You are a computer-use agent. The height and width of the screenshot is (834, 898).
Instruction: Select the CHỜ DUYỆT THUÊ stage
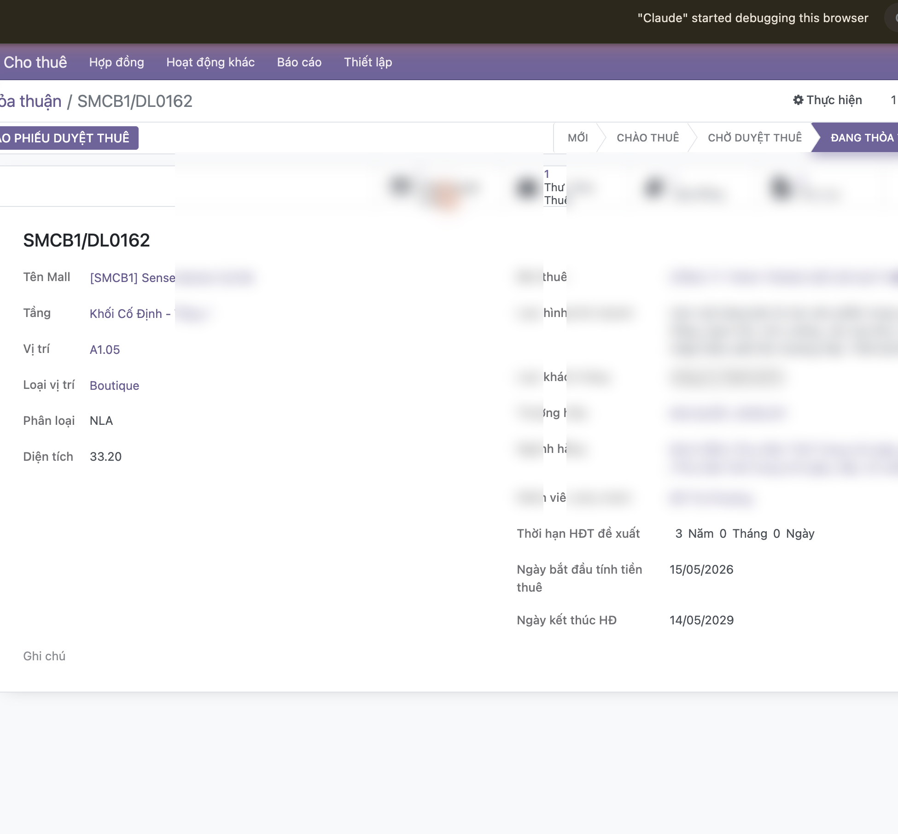pos(754,138)
